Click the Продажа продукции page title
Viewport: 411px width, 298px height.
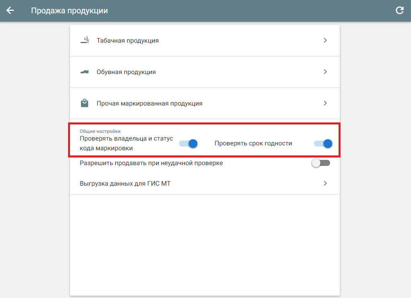point(70,11)
